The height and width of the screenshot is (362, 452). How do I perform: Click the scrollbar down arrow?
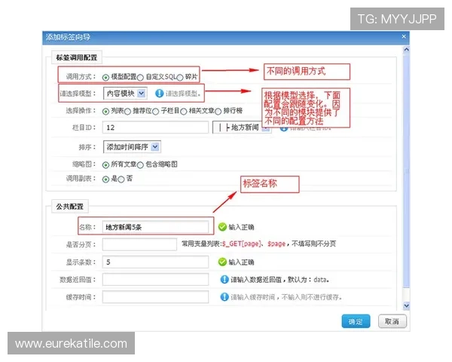pos(406,305)
